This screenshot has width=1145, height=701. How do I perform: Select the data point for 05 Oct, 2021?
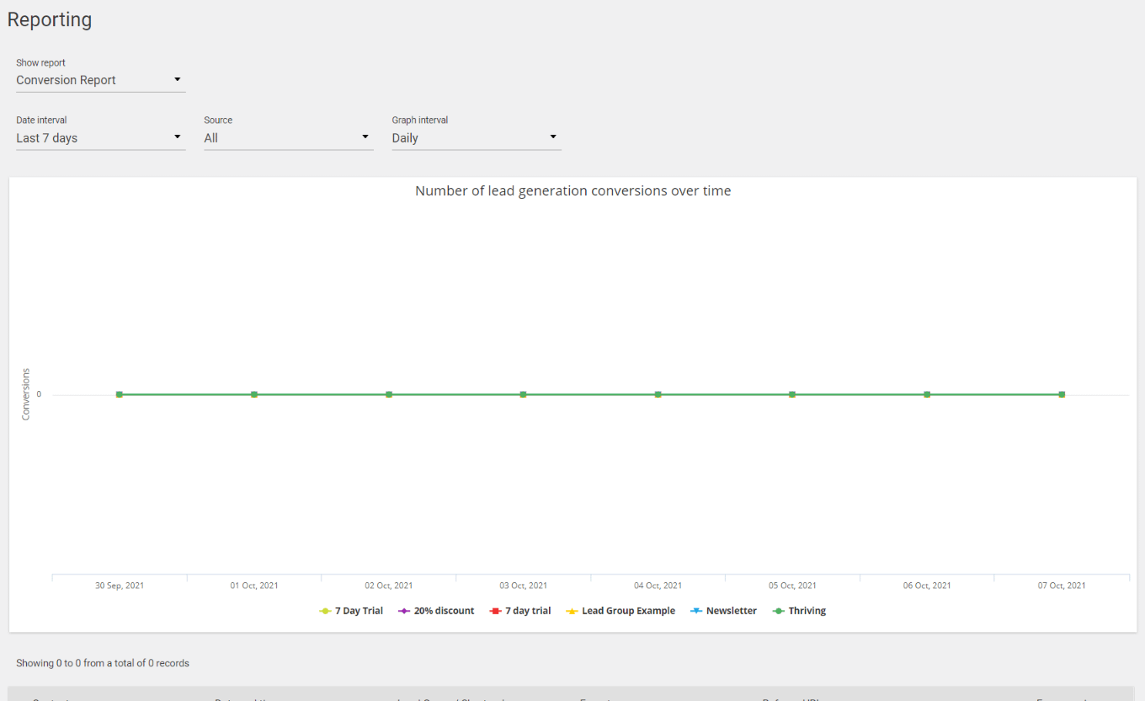pyautogui.click(x=792, y=394)
